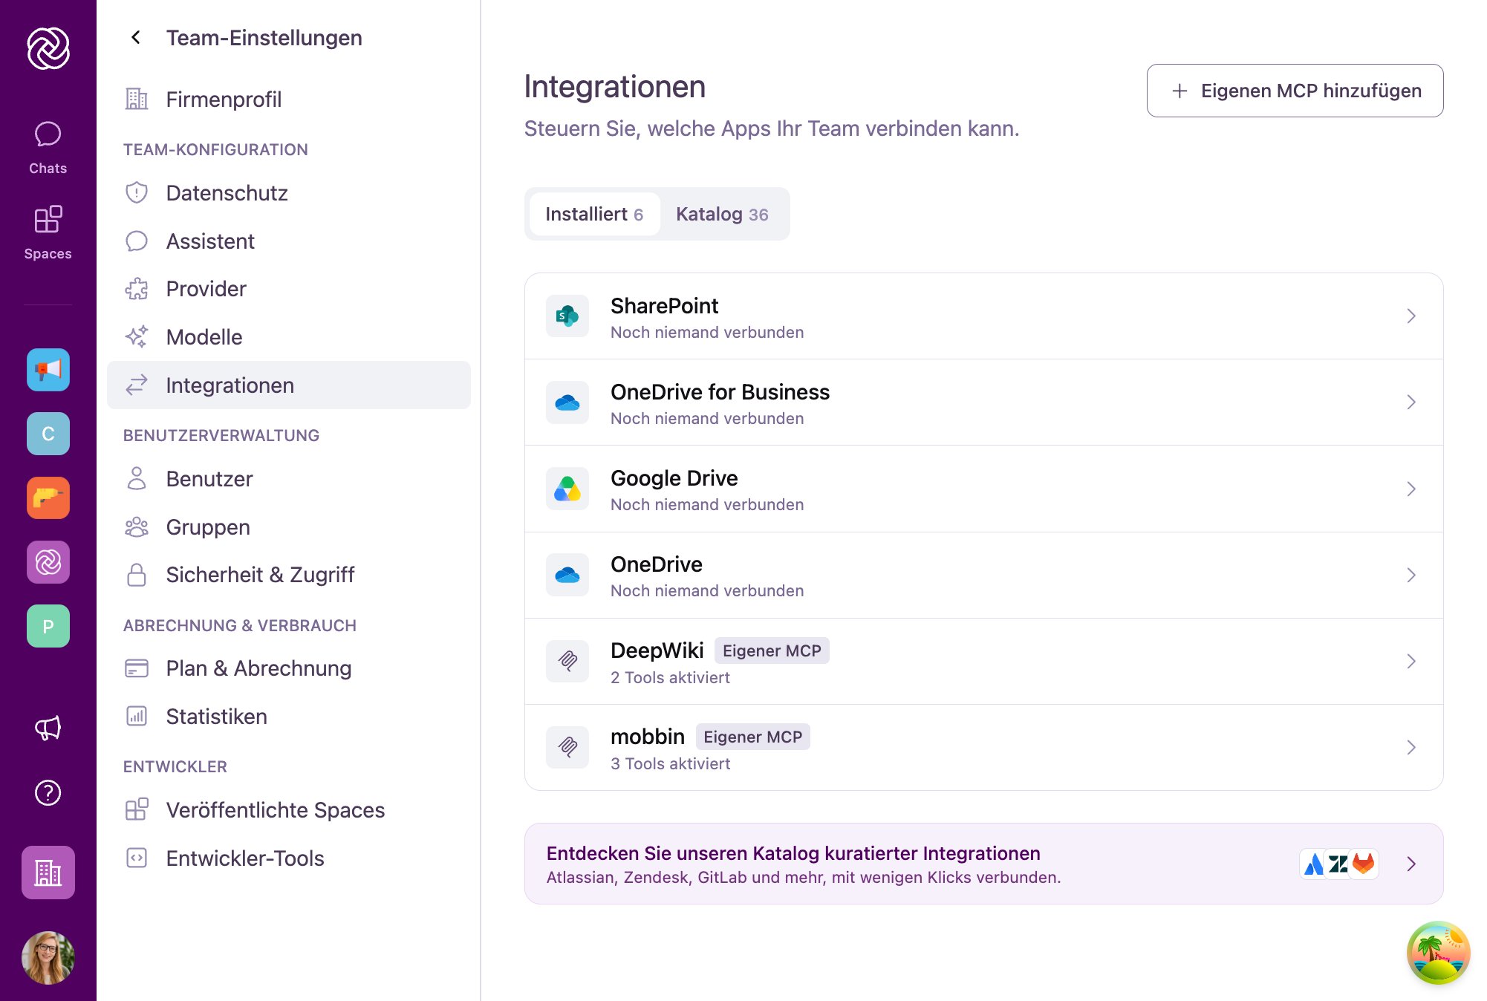The width and height of the screenshot is (1487, 1001).
Task: Click the Google Drive app icon
Action: click(x=567, y=489)
